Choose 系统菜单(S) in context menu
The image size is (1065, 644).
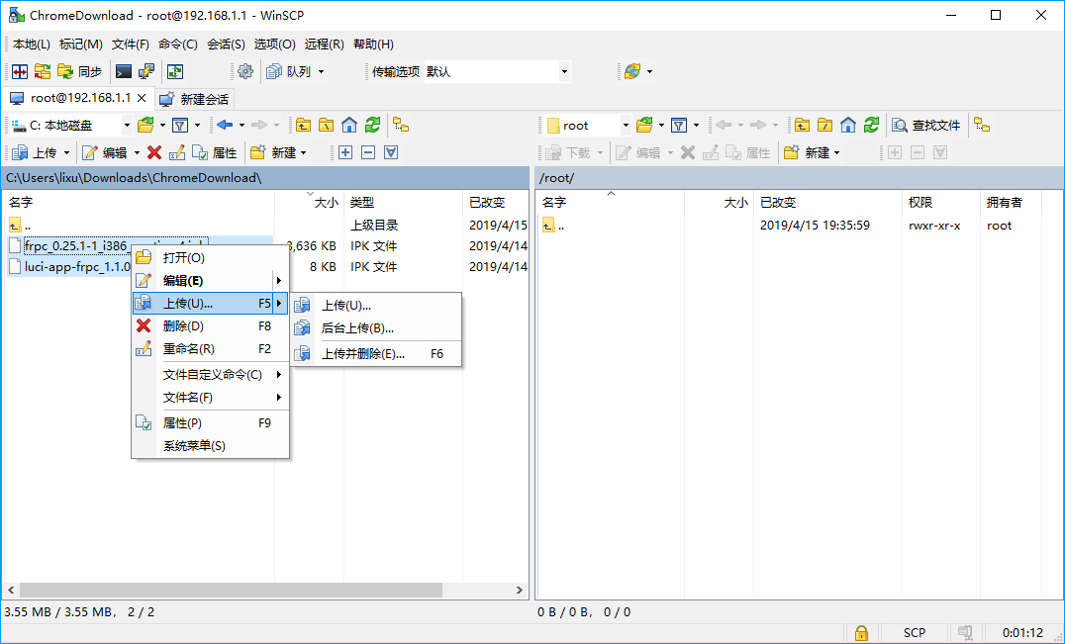click(x=211, y=446)
